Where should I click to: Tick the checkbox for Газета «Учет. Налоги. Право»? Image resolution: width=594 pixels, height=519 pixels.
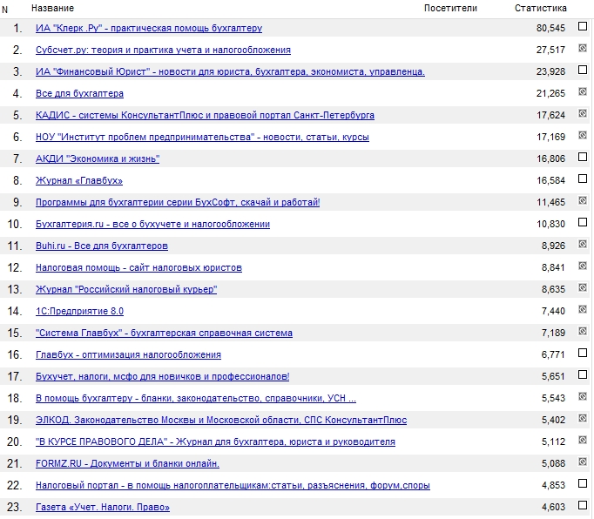click(583, 505)
